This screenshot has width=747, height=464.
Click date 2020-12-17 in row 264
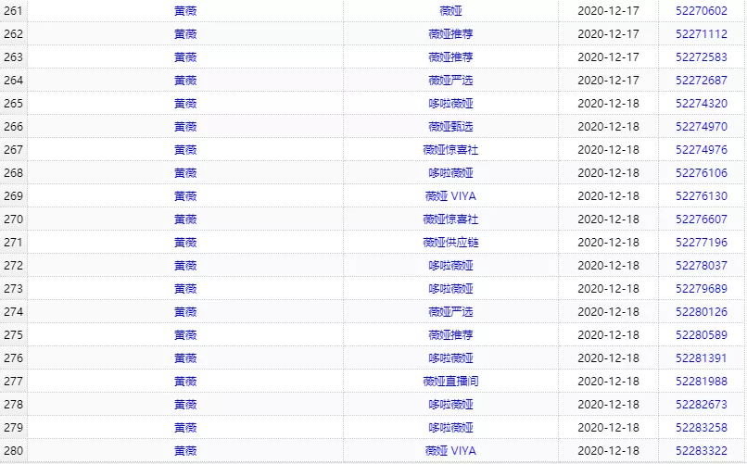pos(608,80)
